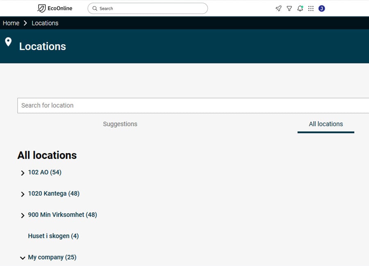Open the filter funnel icon
Viewport: 369px width, 266px height.
289,9
